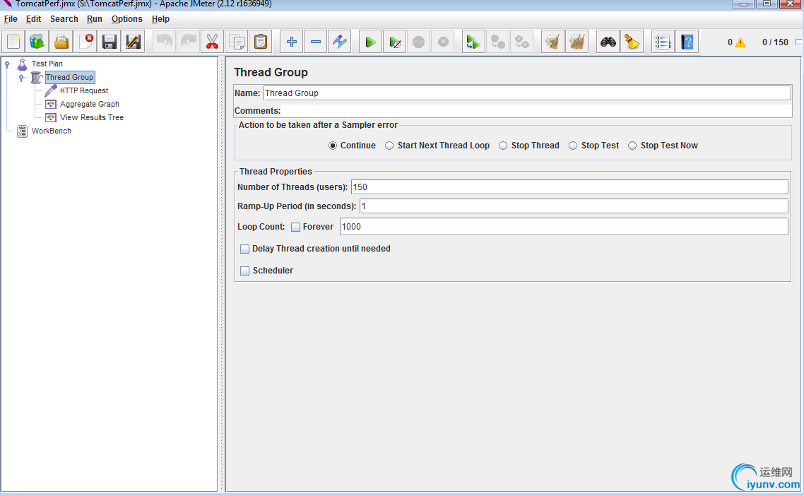Select Start Next Thread Loop option
The width and height of the screenshot is (804, 496).
pyautogui.click(x=390, y=146)
